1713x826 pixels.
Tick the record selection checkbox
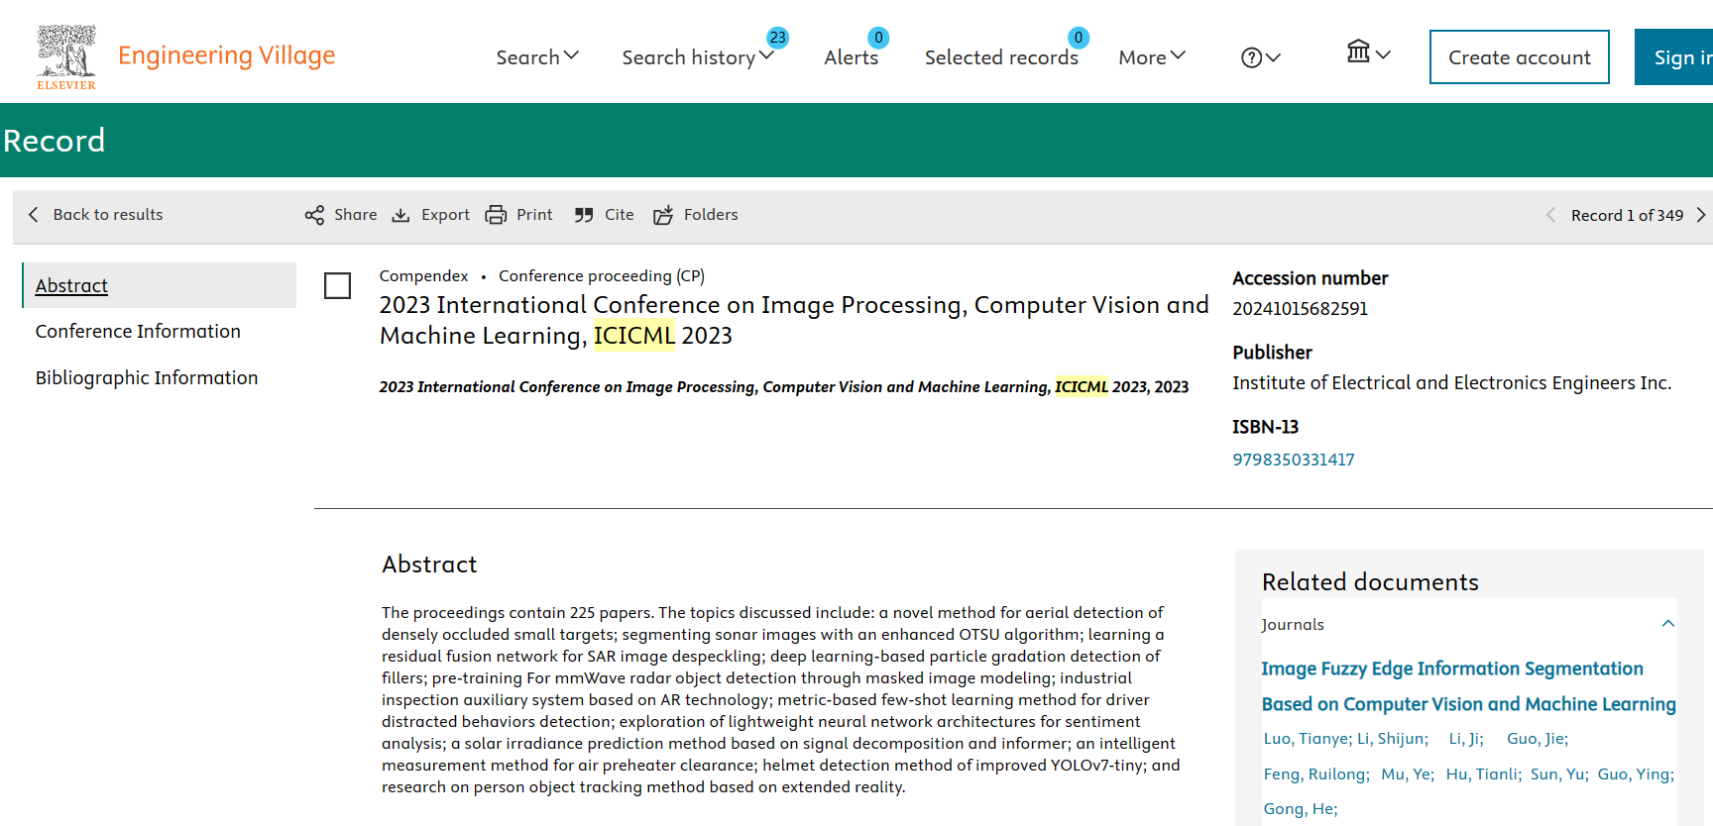point(337,285)
